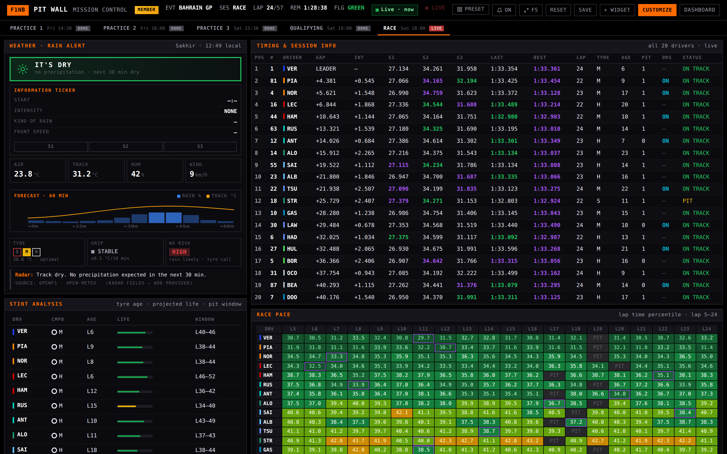Toggle the red LIVE recording indicator

pos(434,8)
